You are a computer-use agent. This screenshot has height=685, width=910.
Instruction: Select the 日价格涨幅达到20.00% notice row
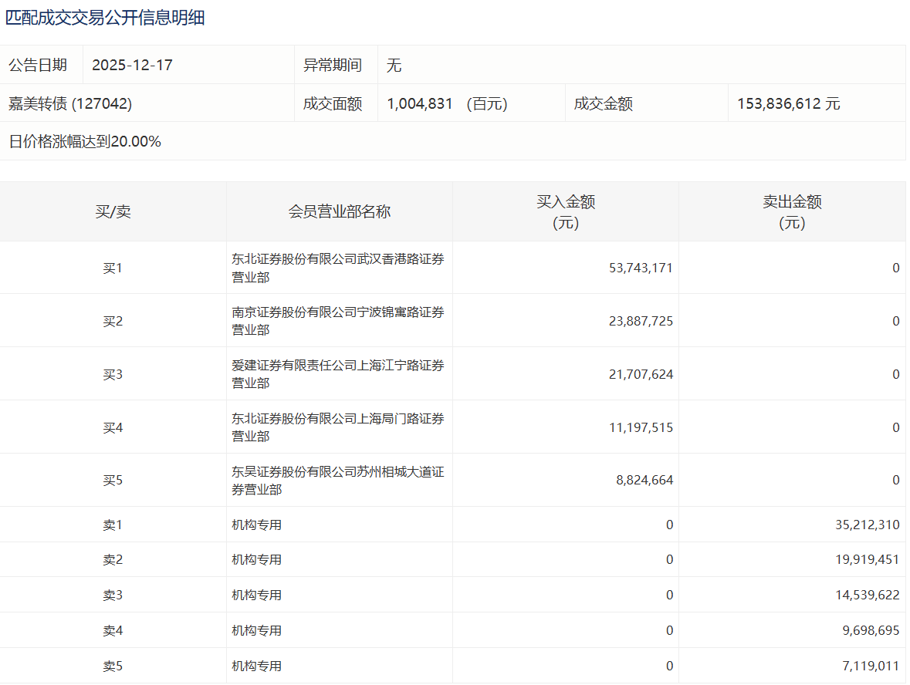(85, 141)
